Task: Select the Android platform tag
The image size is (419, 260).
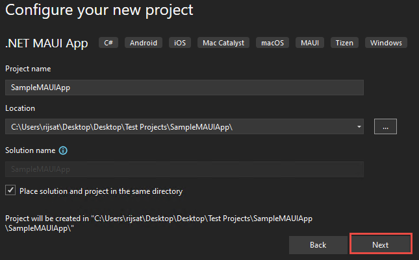Action: [144, 43]
